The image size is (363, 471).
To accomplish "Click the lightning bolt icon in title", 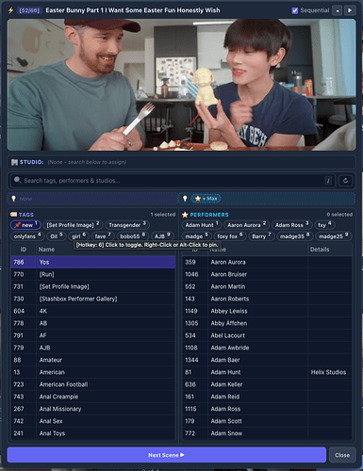I will pos(10,10).
